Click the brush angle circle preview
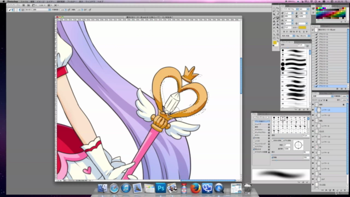The height and width of the screenshot is (197, 350). tap(299, 145)
